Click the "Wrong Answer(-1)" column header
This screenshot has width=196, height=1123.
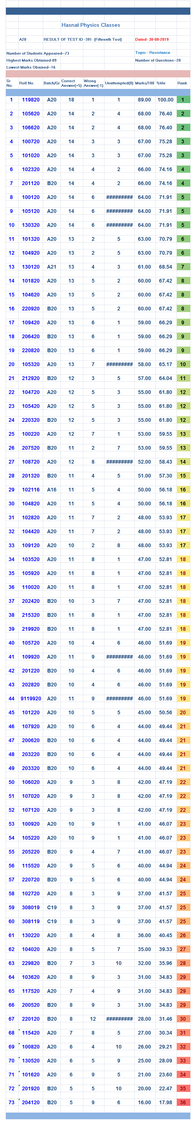[93, 83]
